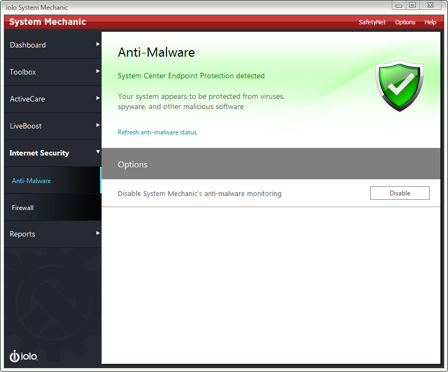
Task: Click the iolo logo in the sidebar
Action: 23,356
